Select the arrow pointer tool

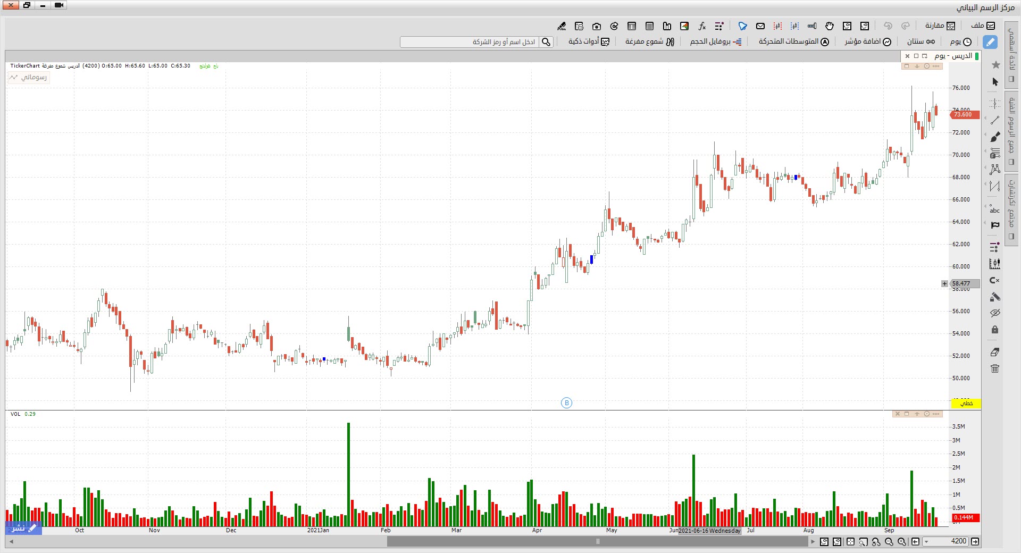click(995, 82)
